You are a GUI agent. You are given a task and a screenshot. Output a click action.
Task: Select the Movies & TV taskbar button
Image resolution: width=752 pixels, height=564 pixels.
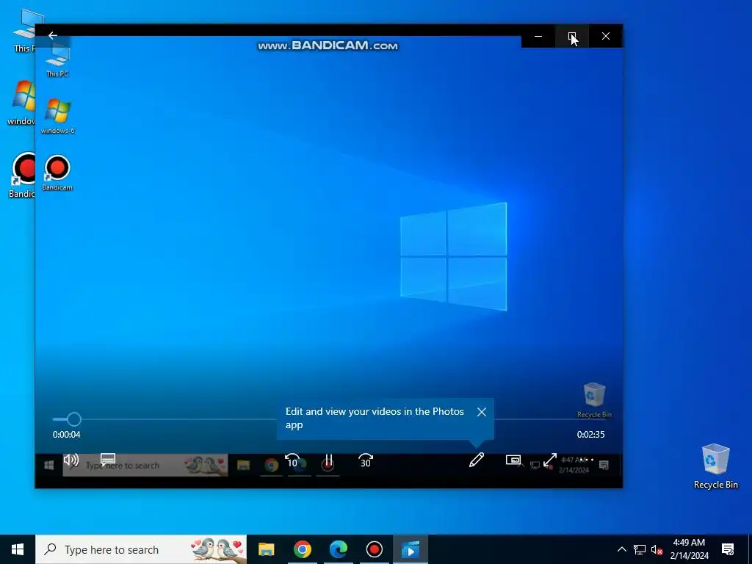coord(411,549)
